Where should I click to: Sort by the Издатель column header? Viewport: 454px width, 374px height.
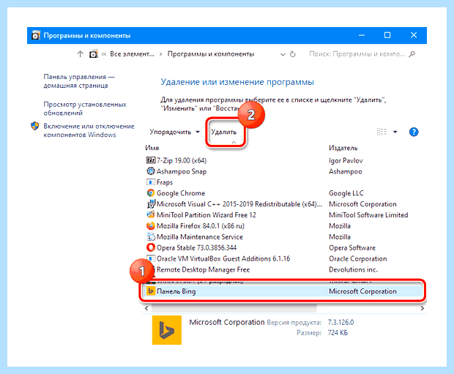point(343,148)
